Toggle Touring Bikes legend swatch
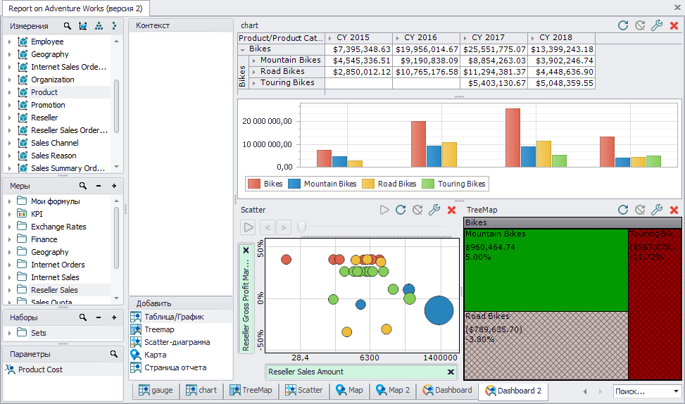 point(428,184)
